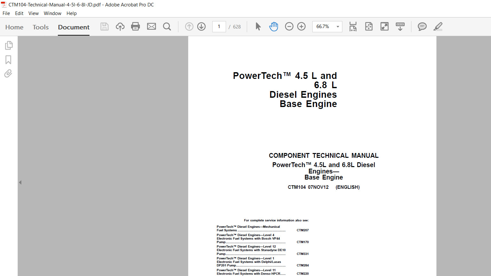Click the CTM220 reference text
This screenshot has height=276, width=491.
pos(303,274)
